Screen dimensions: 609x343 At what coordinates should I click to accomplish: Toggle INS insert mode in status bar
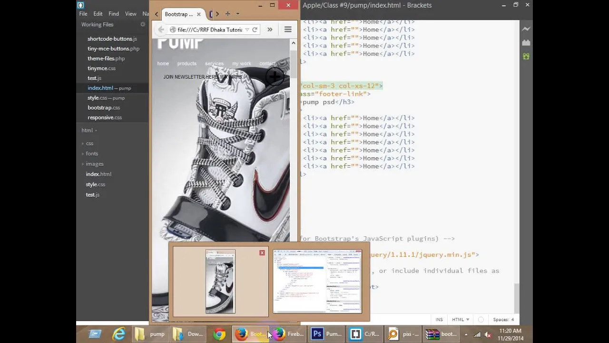439,320
